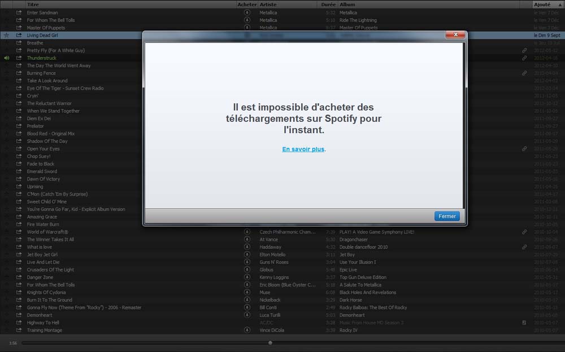
Task: Open the album Ride The Lightning
Action: click(x=358, y=20)
